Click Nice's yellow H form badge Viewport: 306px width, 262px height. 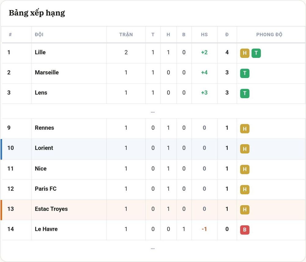click(244, 169)
